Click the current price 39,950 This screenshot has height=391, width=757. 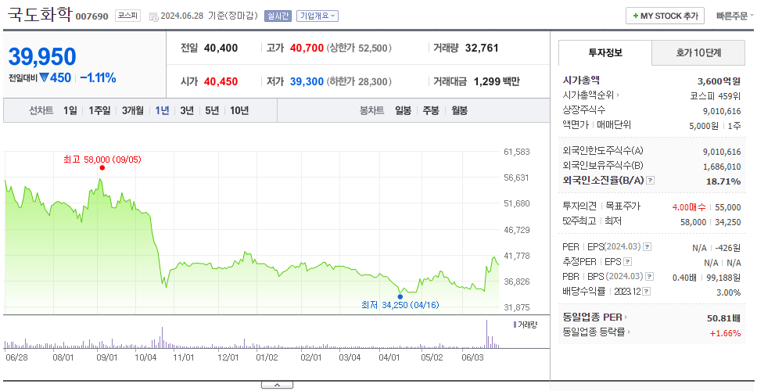[42, 57]
